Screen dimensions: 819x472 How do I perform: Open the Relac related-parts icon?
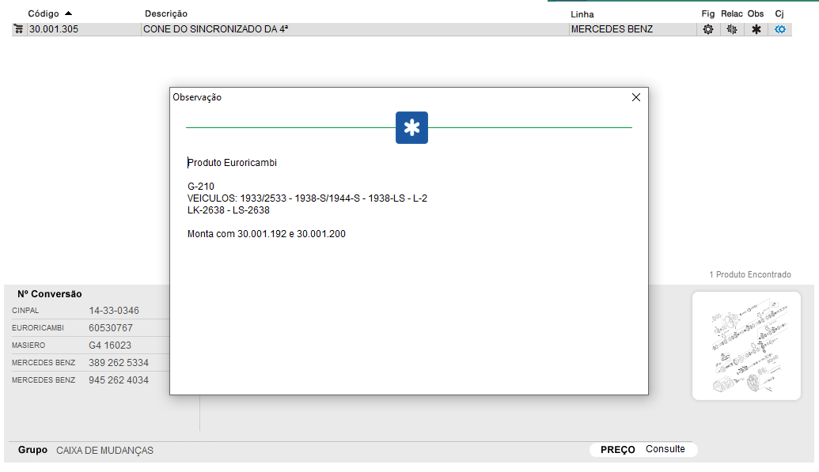coord(732,29)
